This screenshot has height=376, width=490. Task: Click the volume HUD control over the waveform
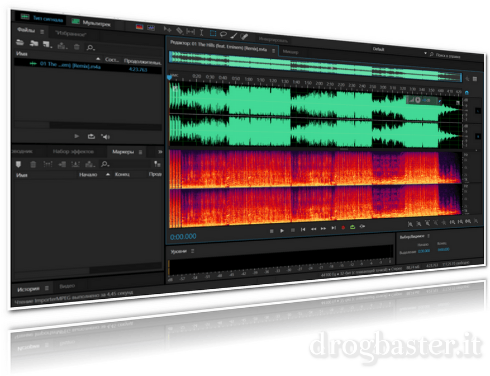pyautogui.click(x=418, y=100)
